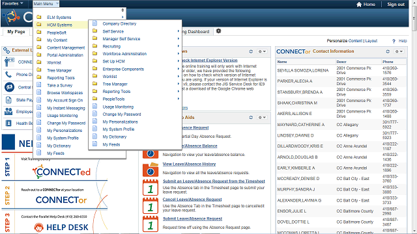This screenshot has height=234, width=417.
Task: Select Change My Password in the HCM submenu
Action: (x=122, y=114)
